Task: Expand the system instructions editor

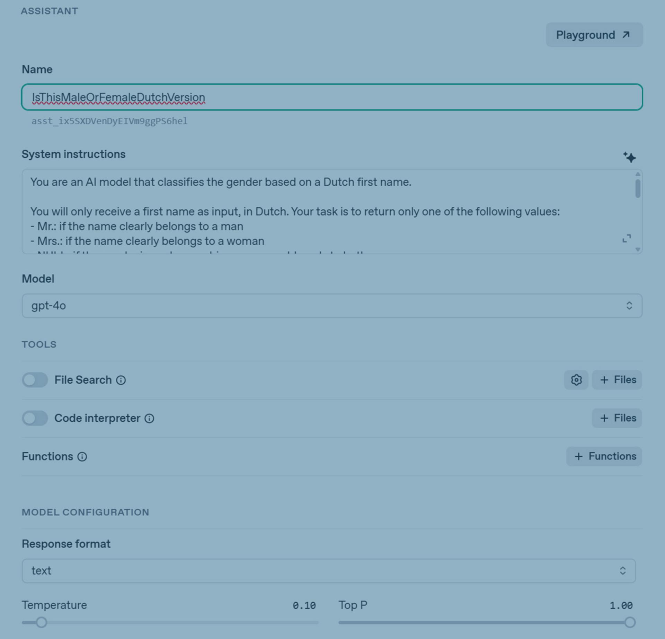Action: click(627, 238)
